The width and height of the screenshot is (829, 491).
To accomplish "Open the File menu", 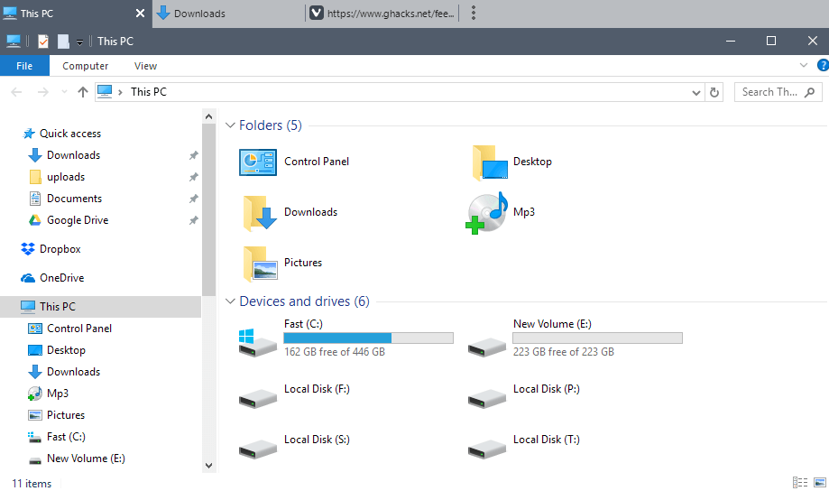I will pos(24,66).
